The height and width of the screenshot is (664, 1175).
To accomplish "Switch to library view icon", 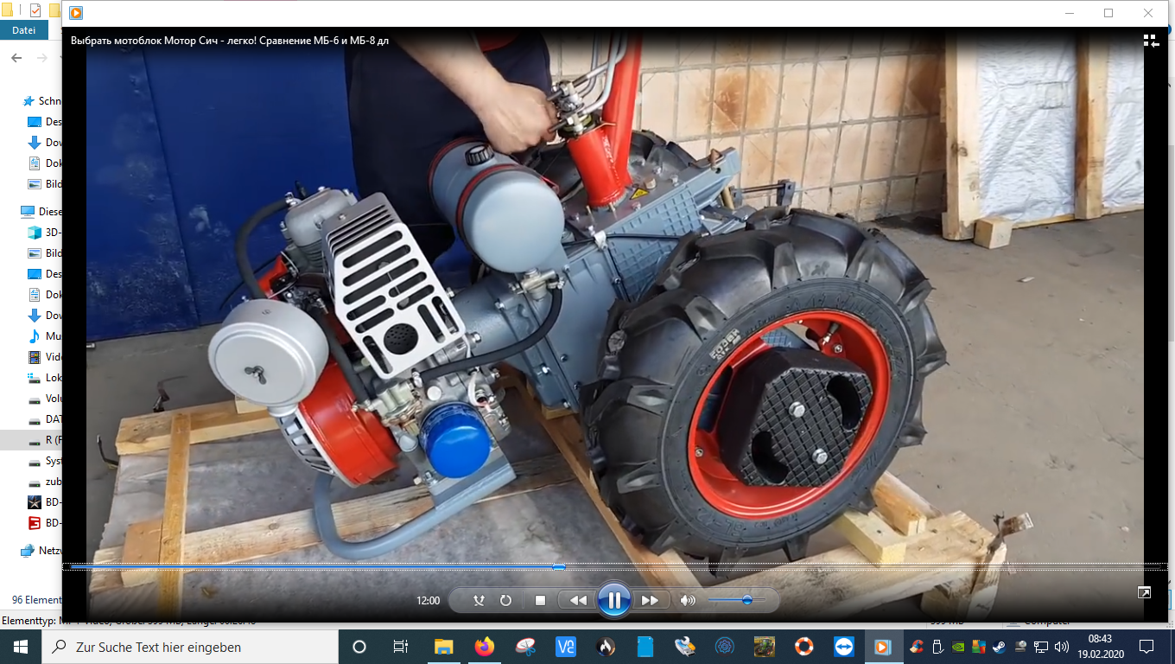I will pos(1151,41).
